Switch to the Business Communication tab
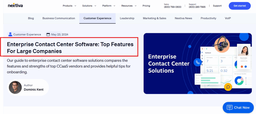The height and width of the screenshot is (114, 256). [x=58, y=18]
